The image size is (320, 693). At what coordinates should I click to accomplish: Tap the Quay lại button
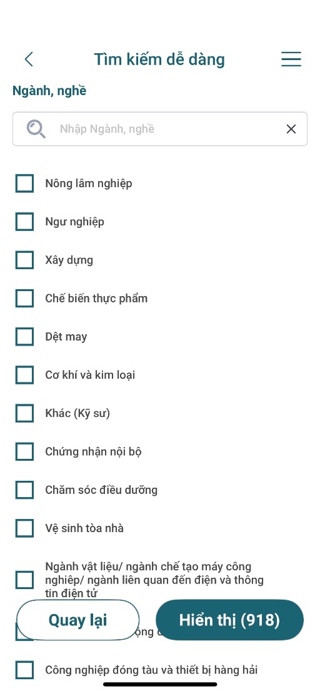[x=77, y=620]
